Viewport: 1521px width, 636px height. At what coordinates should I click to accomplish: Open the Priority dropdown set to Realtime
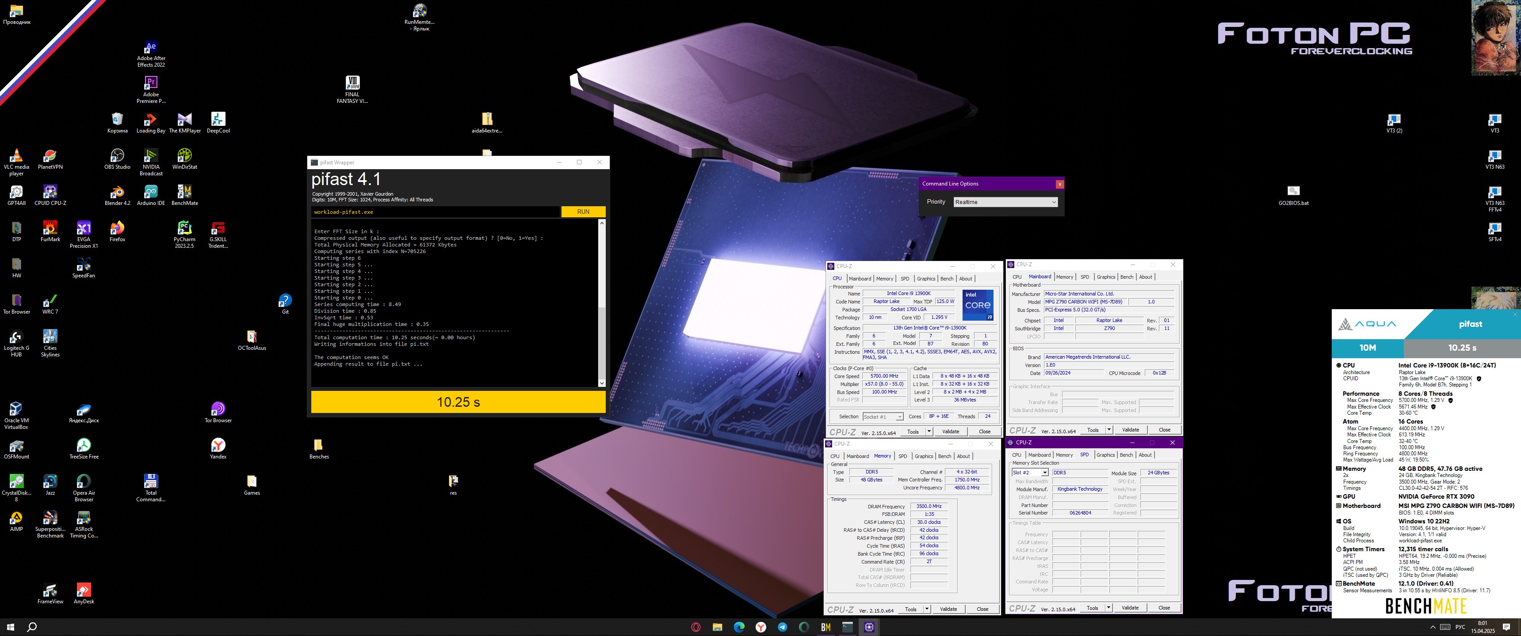click(1005, 202)
